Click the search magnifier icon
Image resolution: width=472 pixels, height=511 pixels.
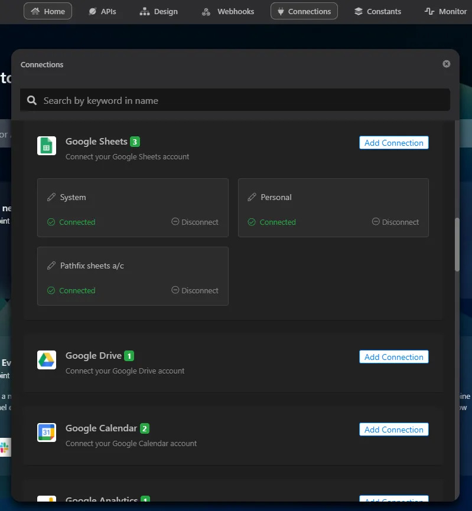click(32, 100)
